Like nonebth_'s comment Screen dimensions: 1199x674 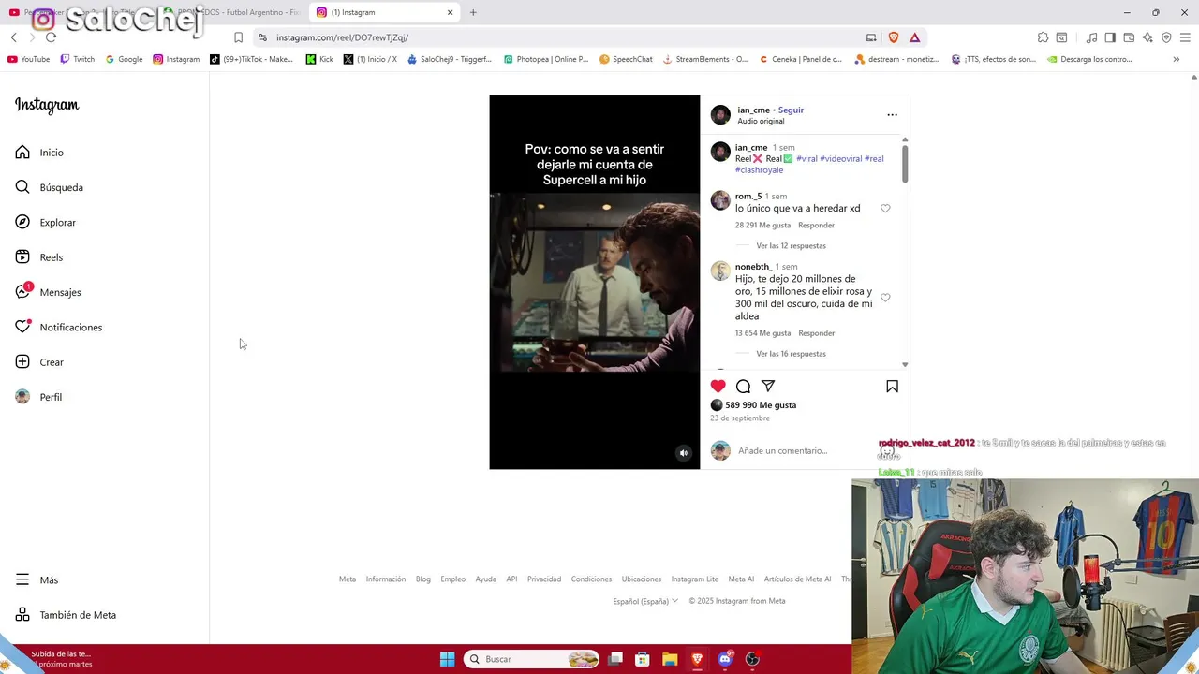coord(885,298)
